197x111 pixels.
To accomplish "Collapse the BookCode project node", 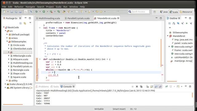I will [4, 27].
